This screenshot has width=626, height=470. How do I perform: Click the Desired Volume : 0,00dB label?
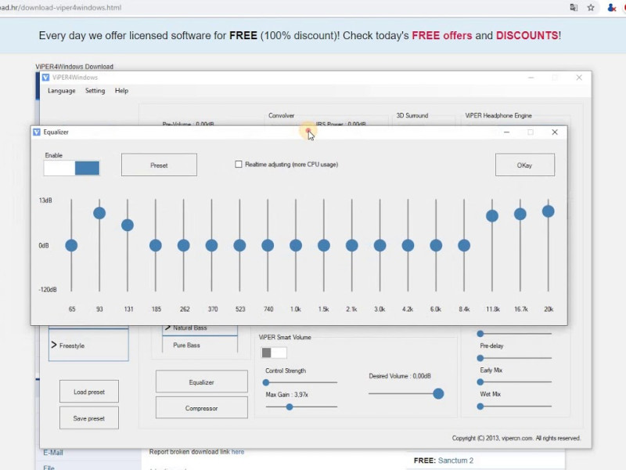tap(400, 376)
